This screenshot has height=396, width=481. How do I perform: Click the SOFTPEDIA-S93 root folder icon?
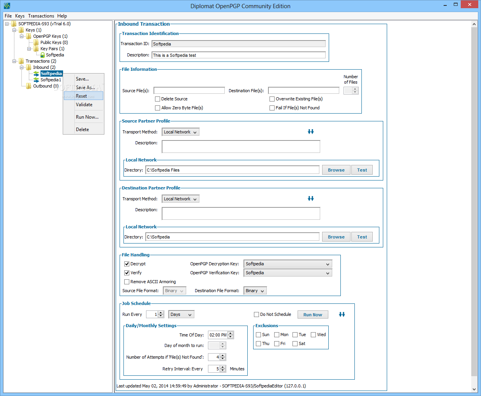tap(14, 24)
